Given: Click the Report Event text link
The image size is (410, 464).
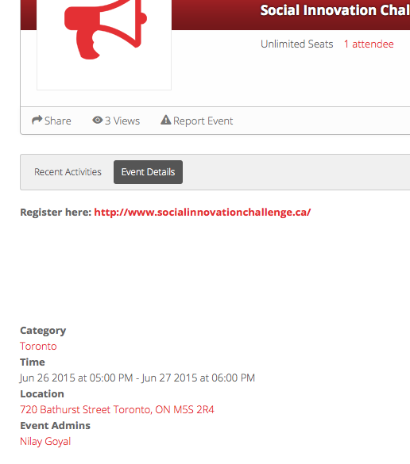Looking at the screenshot, I should coord(203,121).
